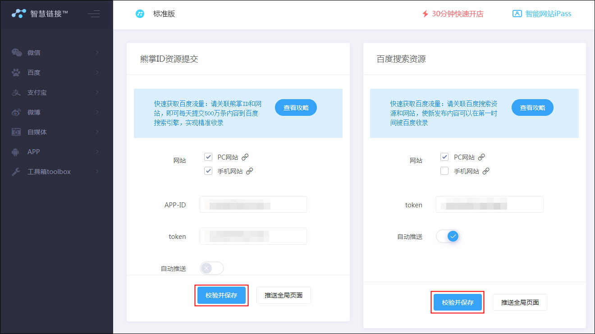Click the round blue 标准版 icon
595x334 pixels.
[x=140, y=14]
